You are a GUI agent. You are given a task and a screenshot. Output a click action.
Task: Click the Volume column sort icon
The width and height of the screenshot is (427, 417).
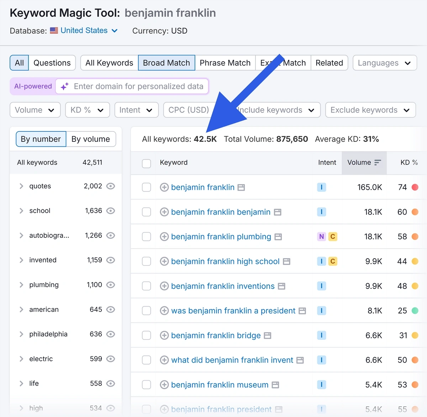(x=378, y=163)
